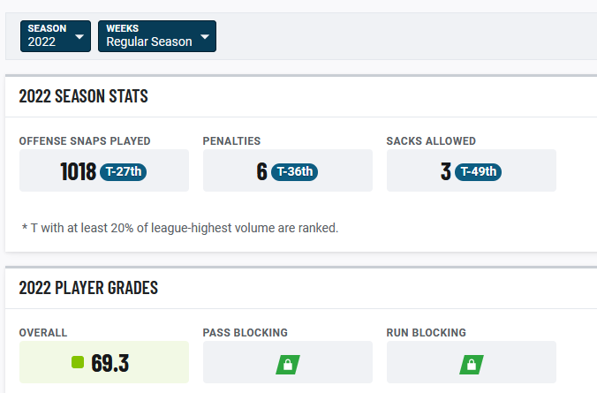Click the sacks allowed count of 3
597x393 pixels.
pyautogui.click(x=446, y=171)
